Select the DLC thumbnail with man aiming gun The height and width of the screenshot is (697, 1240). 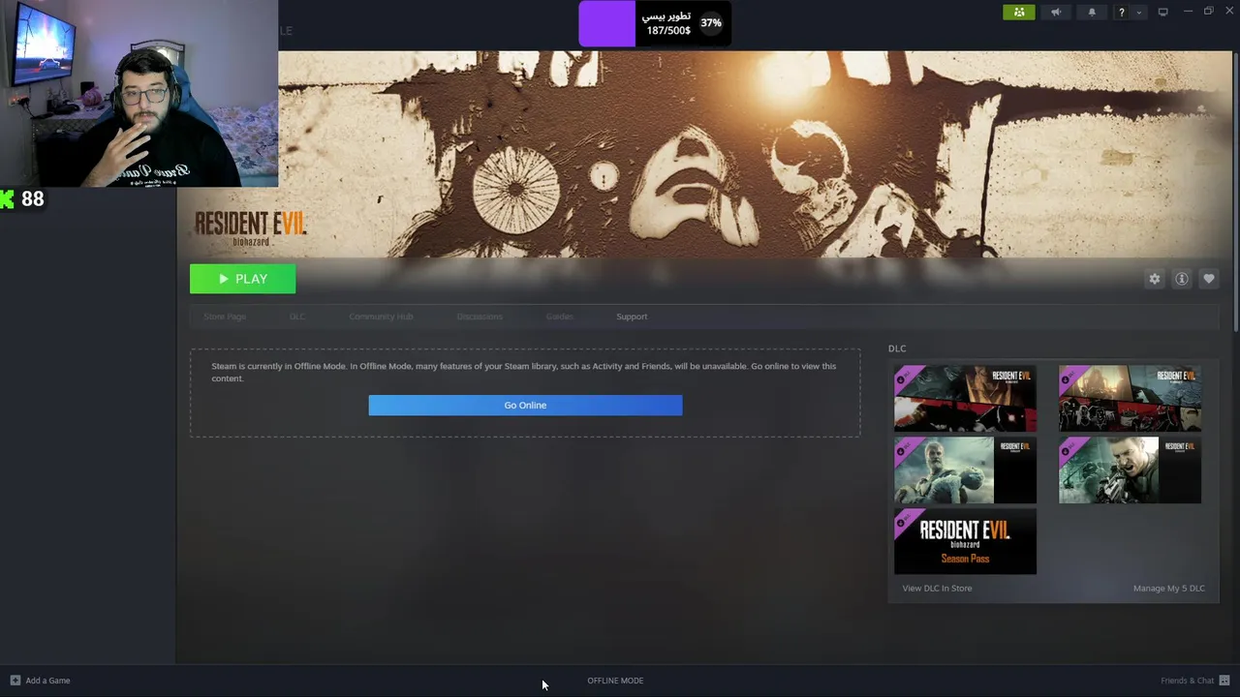click(x=1130, y=470)
